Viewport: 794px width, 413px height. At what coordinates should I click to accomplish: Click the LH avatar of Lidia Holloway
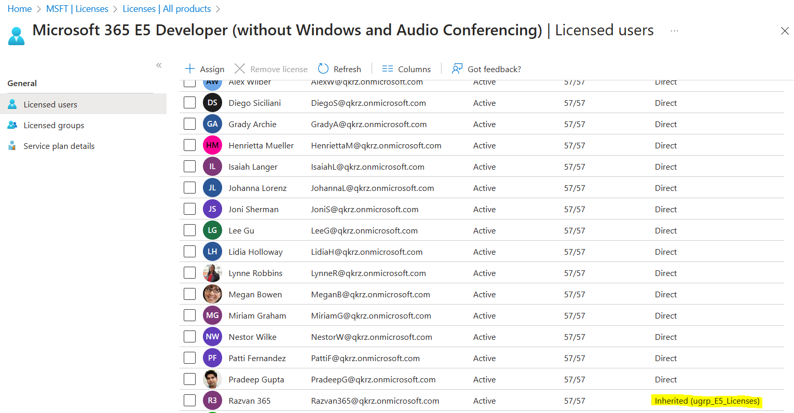pos(212,252)
